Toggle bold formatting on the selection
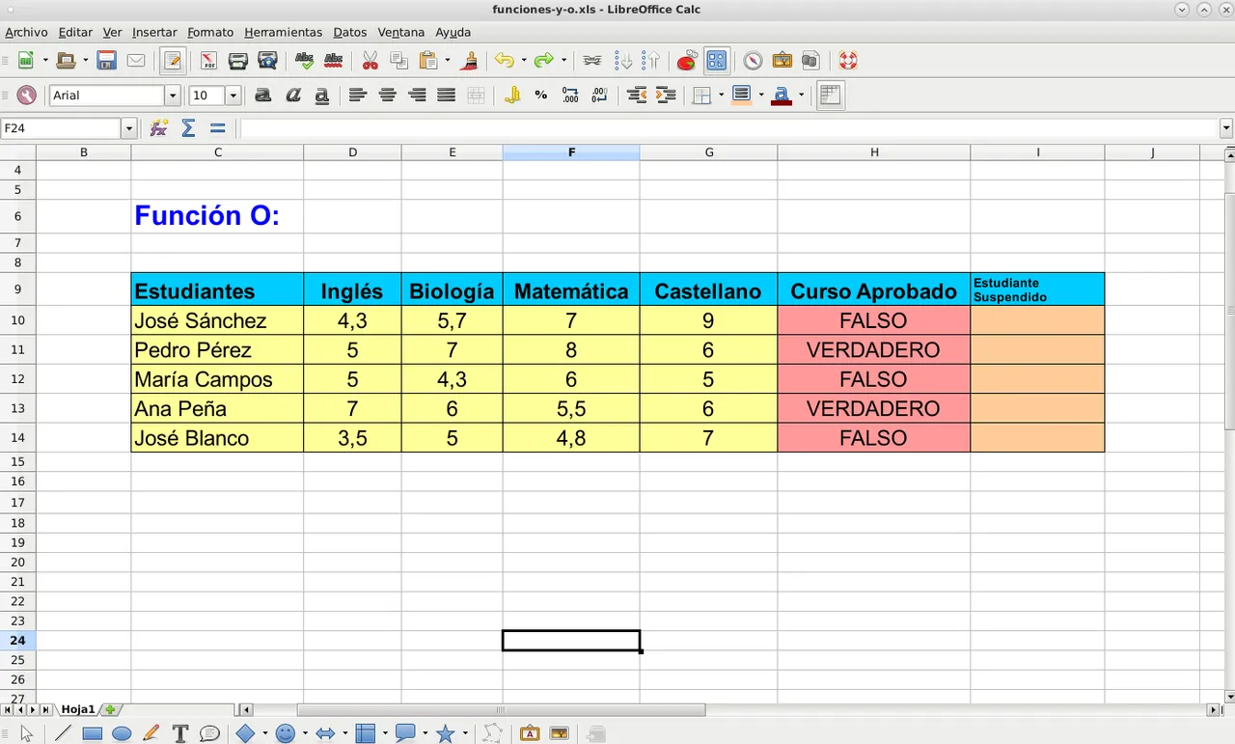 point(262,95)
